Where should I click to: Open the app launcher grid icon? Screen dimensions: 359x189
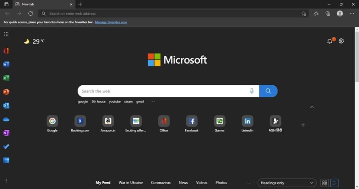[x=6, y=34]
